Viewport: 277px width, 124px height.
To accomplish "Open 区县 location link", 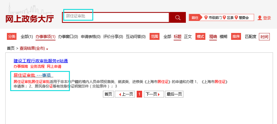I will click(228, 18).
